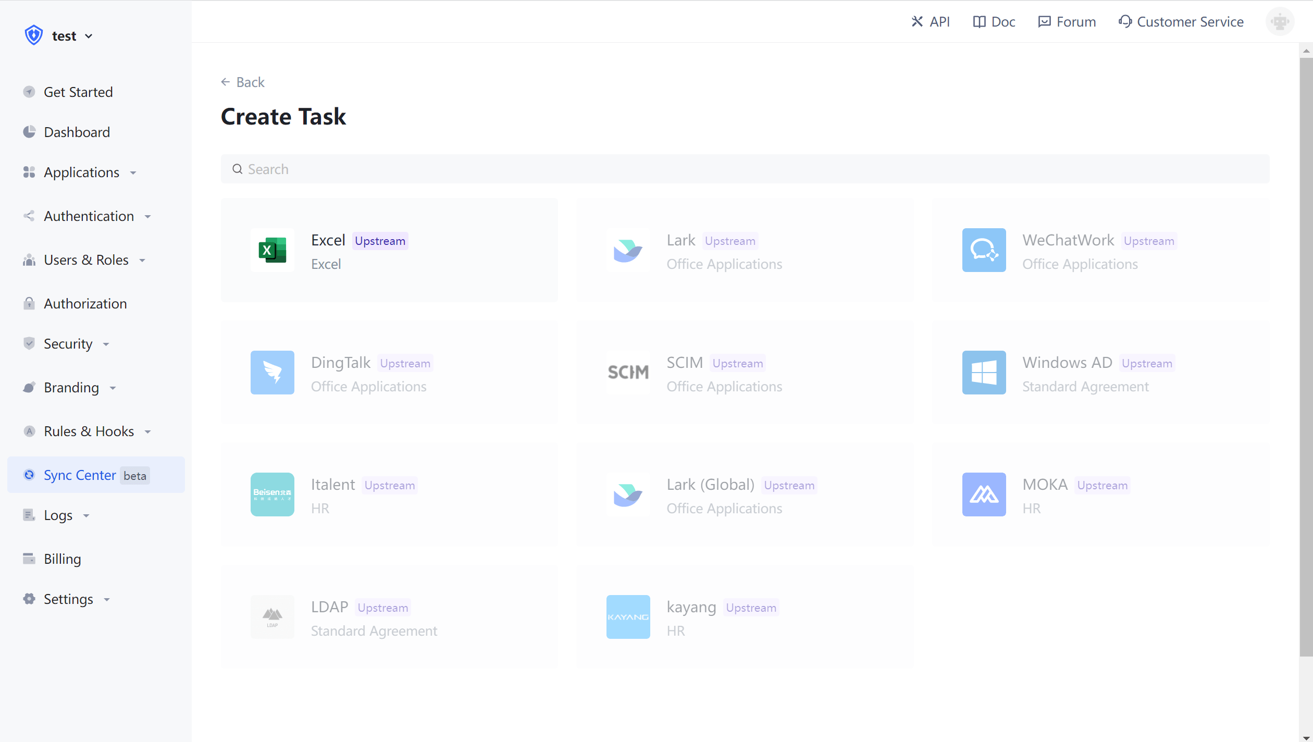Image resolution: width=1313 pixels, height=742 pixels.
Task: Click the WeChatWork chat icon
Action: coord(984,250)
